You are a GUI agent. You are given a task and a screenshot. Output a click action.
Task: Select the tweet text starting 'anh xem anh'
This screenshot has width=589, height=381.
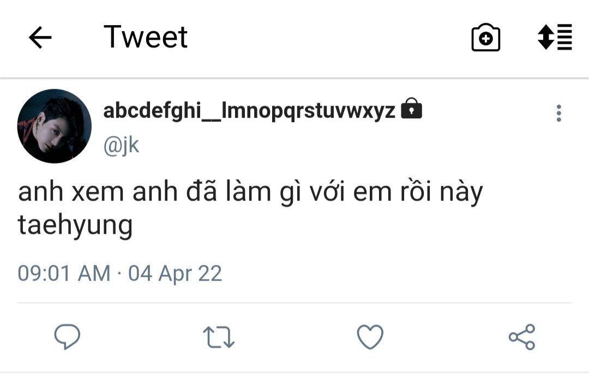[x=250, y=209]
